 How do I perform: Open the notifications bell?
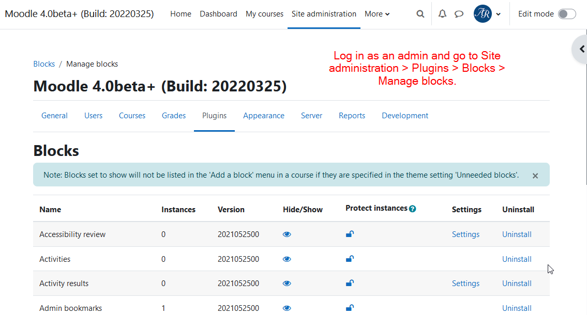443,14
